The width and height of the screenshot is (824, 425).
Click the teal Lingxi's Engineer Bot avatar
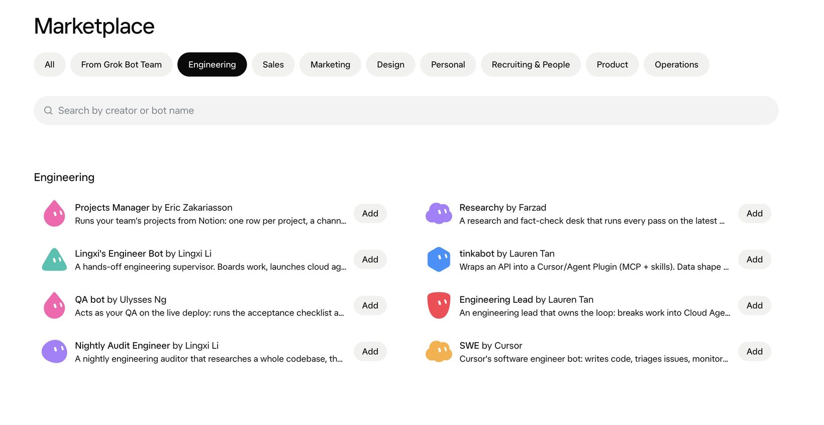54,260
